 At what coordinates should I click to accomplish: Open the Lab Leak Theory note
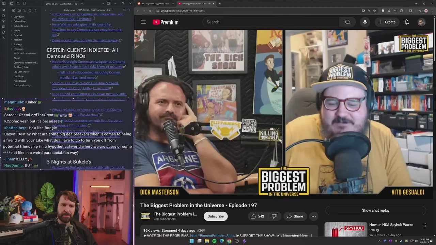(21, 72)
